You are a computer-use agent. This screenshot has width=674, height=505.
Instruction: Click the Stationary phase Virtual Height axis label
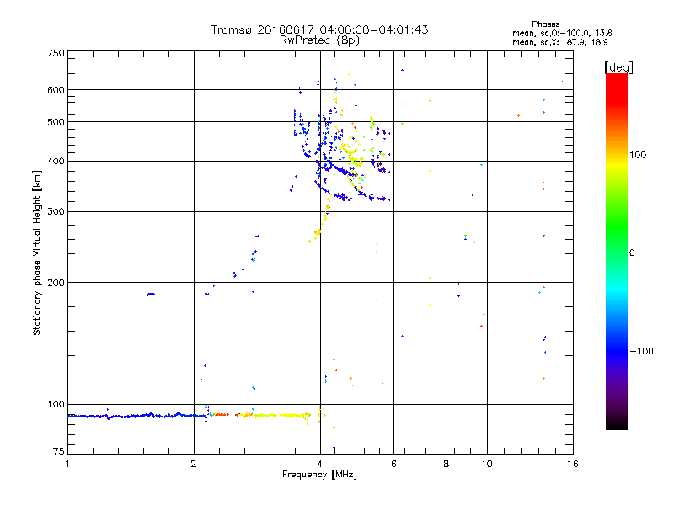click(37, 252)
